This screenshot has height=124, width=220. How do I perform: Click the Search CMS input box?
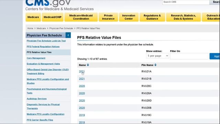point(186,2)
